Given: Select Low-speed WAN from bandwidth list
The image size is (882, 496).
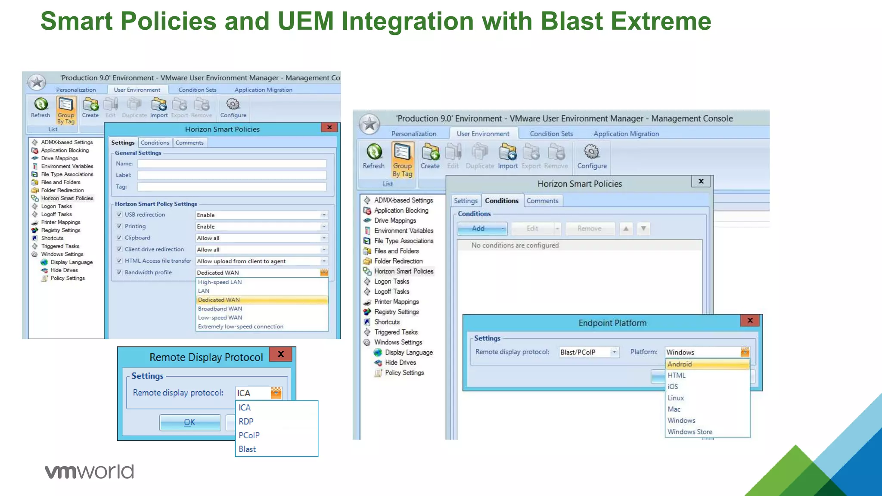Looking at the screenshot, I should [x=262, y=318].
